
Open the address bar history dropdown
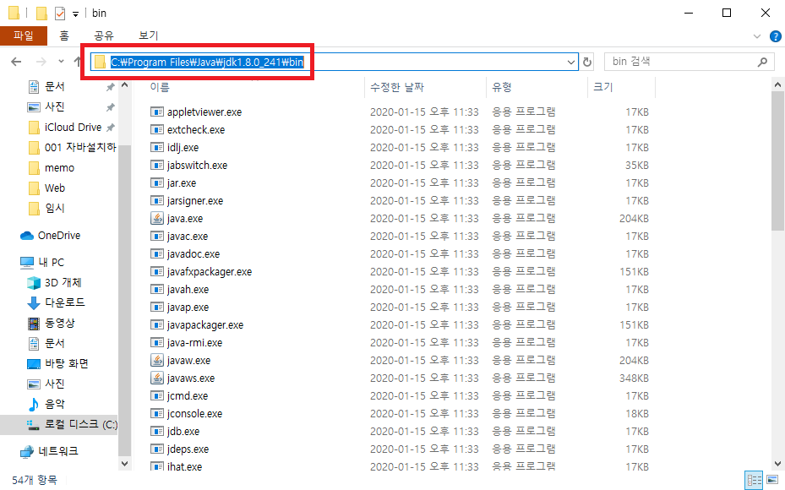[x=570, y=62]
